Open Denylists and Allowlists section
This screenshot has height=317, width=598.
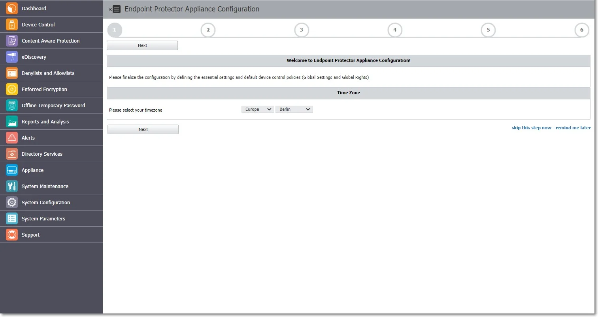coord(51,73)
